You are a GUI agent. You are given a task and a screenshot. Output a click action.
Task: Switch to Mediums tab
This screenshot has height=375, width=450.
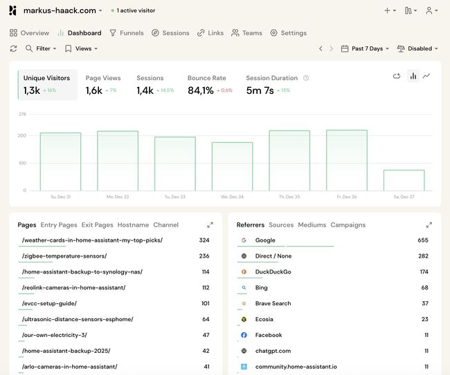click(x=312, y=225)
